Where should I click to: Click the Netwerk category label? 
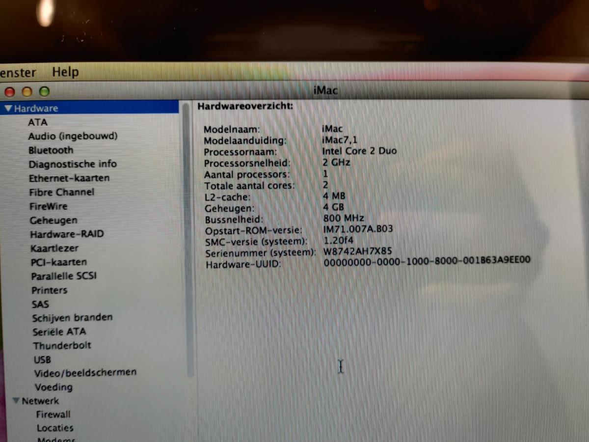point(40,401)
